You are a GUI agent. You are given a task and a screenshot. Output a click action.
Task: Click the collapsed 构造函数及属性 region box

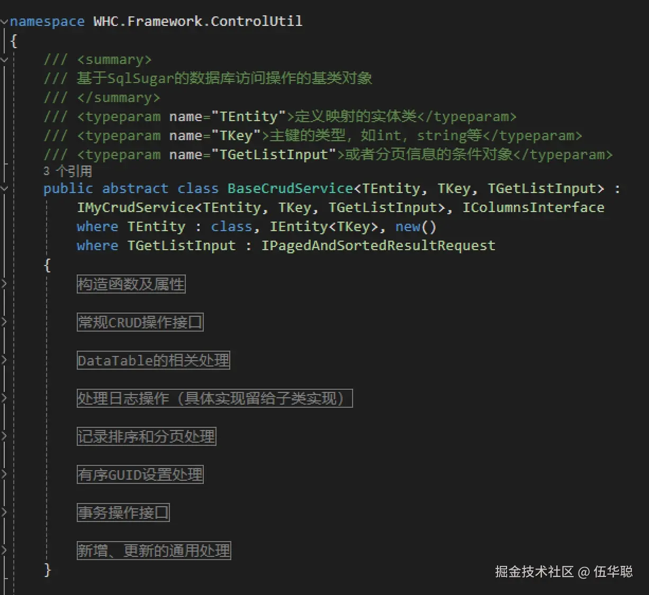(131, 285)
